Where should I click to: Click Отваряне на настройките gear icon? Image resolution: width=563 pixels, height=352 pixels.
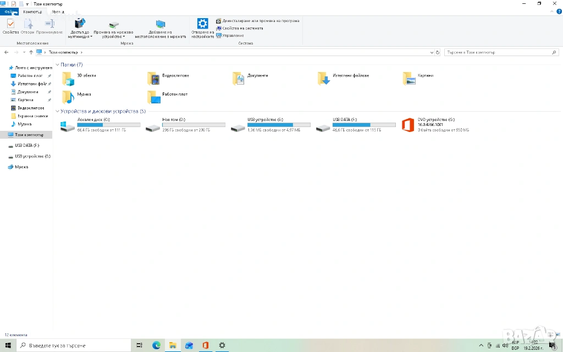point(203,24)
